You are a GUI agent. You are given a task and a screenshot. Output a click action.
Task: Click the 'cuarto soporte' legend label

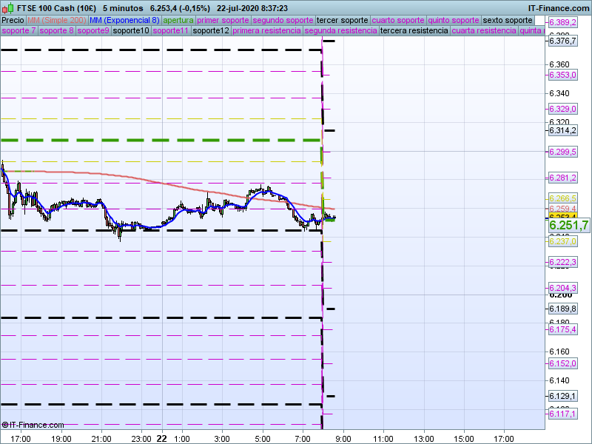(399, 20)
